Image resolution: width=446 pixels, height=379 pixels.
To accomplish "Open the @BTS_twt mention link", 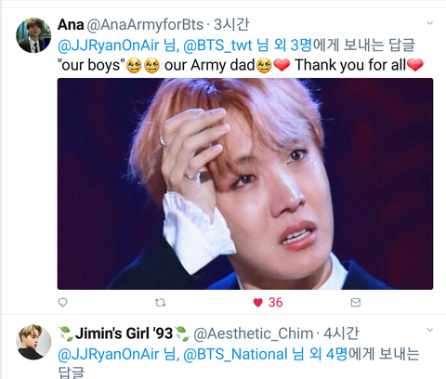I will tap(217, 46).
